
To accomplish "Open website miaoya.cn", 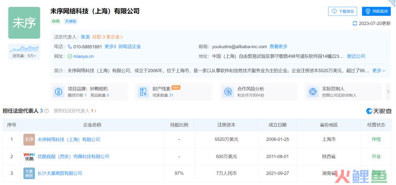I will point(83,56).
